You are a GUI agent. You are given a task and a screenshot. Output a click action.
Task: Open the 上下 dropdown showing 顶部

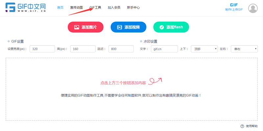[x=204, y=49]
